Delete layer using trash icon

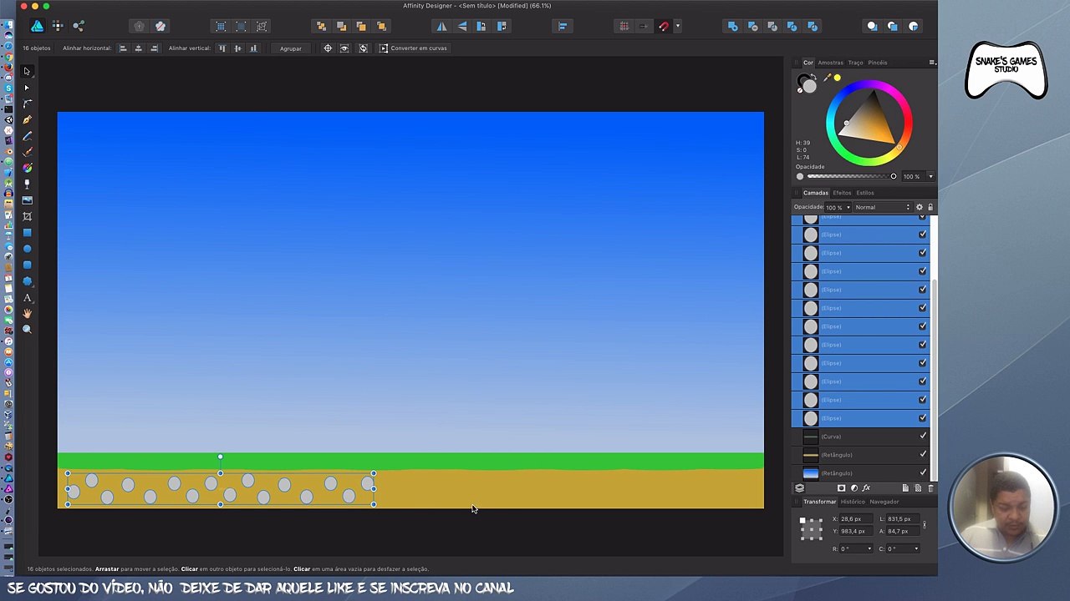click(930, 488)
